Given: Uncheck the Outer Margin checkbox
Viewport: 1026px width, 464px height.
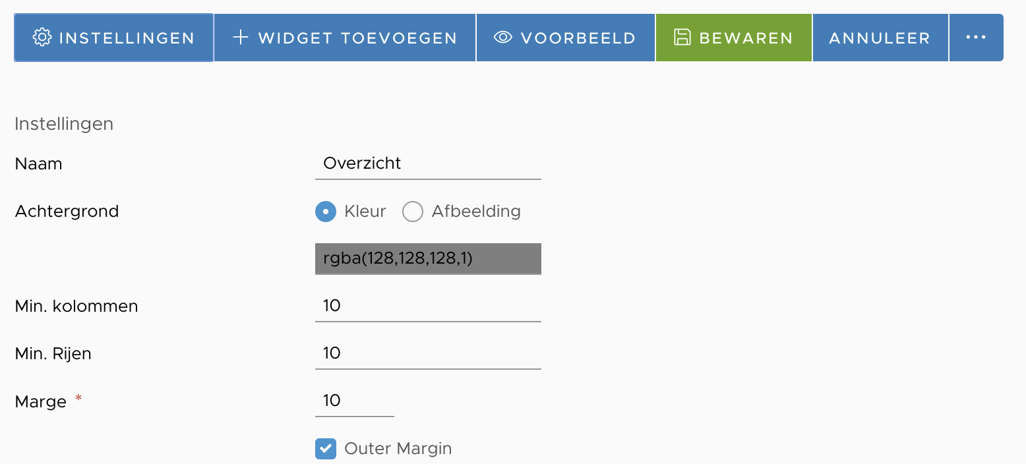Looking at the screenshot, I should (326, 448).
